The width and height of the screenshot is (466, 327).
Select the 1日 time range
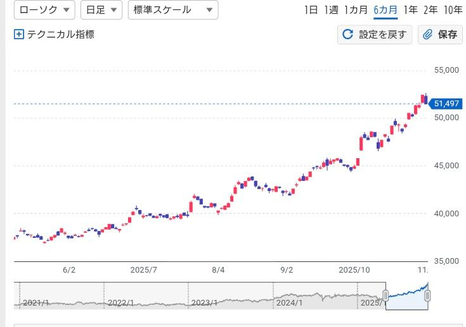coord(311,10)
